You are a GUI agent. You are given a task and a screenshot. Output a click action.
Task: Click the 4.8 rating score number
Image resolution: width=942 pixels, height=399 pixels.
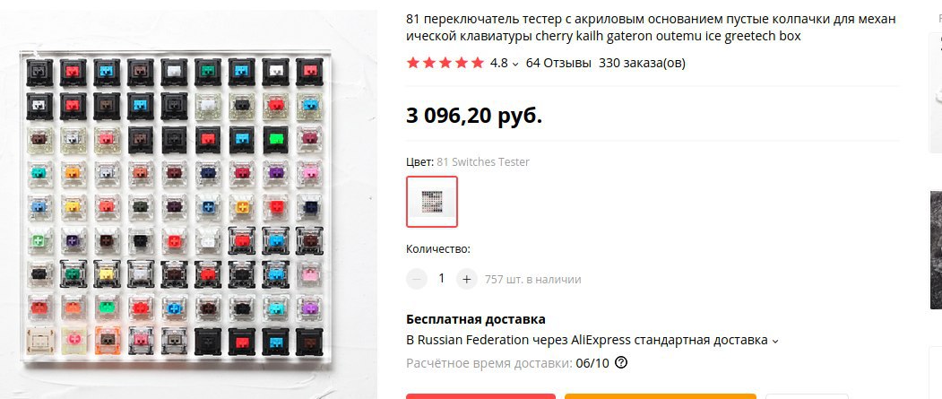pos(498,63)
